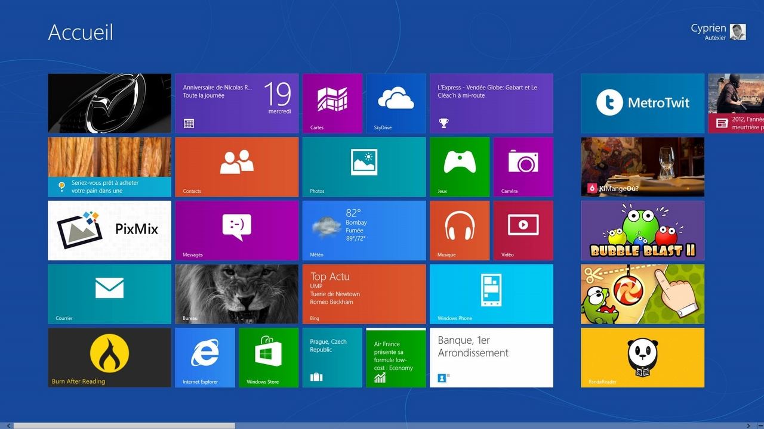Screen dimensions: 764x429
Task: Open the Caméra tile
Action: [523, 167]
